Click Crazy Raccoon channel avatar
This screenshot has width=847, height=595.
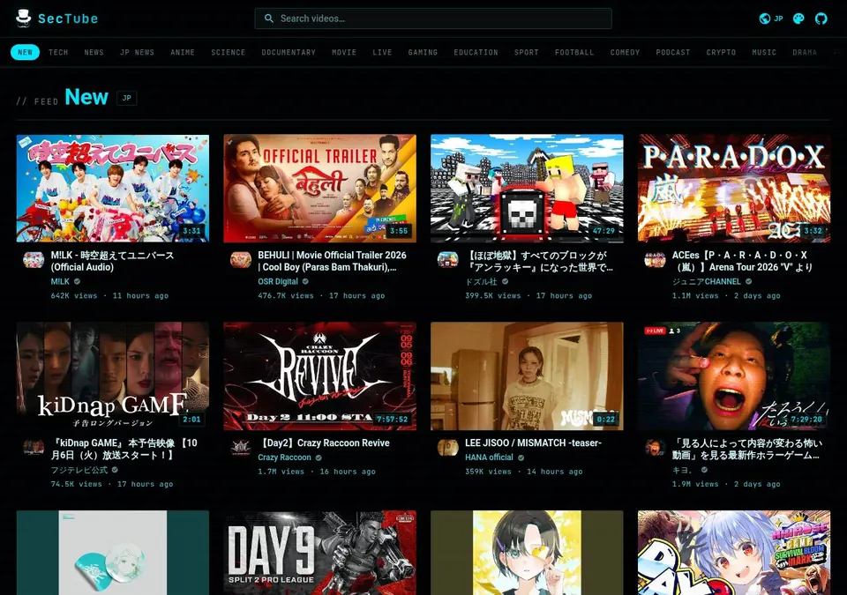click(240, 448)
